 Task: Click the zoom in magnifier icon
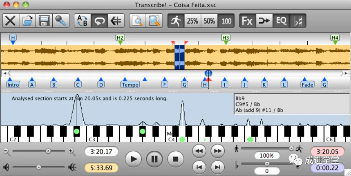(72, 152)
